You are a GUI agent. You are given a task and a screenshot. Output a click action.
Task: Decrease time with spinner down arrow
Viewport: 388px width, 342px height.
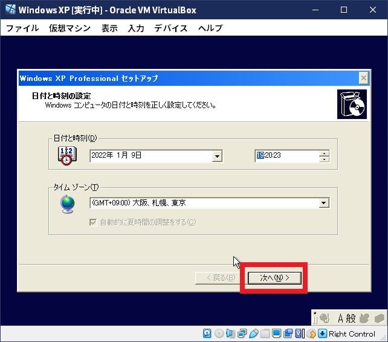tap(324, 159)
